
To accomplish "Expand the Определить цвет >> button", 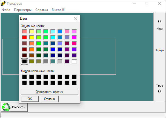I will [x=50, y=92].
